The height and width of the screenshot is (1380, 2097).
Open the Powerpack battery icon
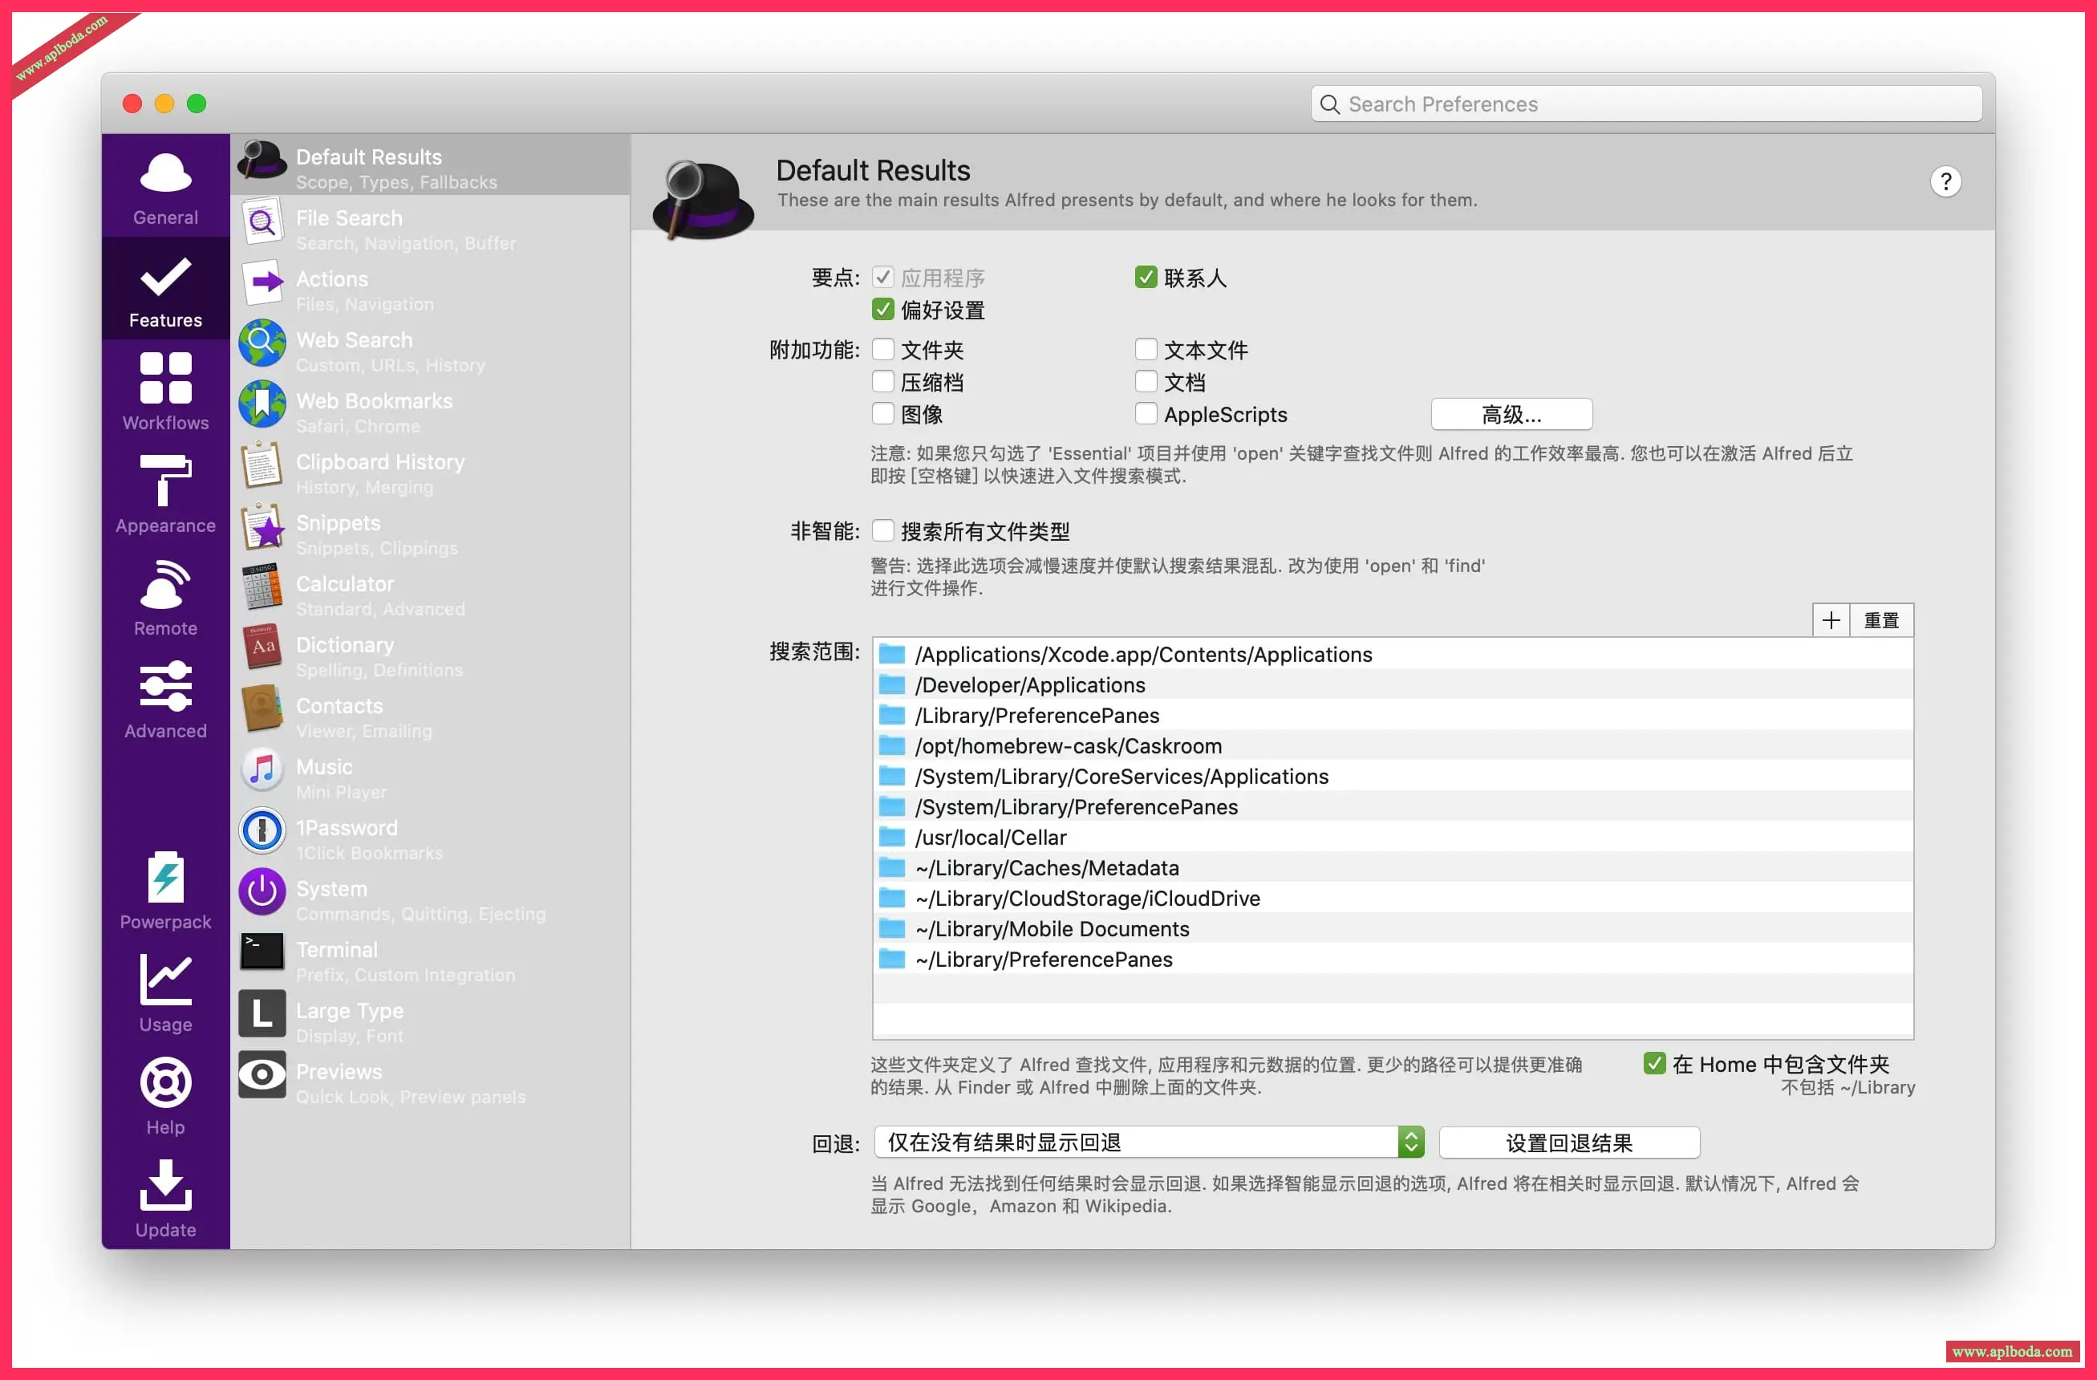(165, 877)
